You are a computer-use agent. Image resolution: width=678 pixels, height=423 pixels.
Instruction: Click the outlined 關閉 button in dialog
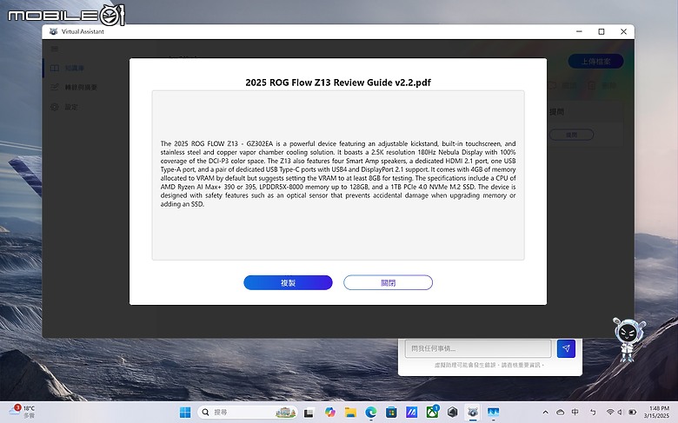pyautogui.click(x=388, y=282)
